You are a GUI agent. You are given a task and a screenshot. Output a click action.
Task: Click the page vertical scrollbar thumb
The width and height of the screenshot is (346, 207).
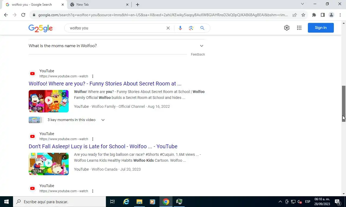[x=344, y=104]
